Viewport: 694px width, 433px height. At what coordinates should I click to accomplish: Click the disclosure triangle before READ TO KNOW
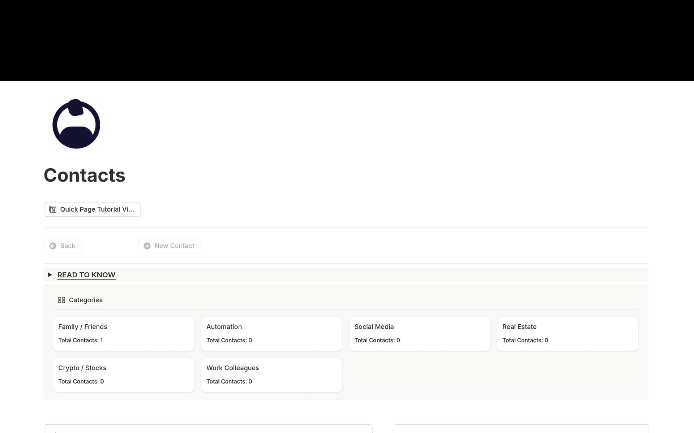(x=50, y=274)
